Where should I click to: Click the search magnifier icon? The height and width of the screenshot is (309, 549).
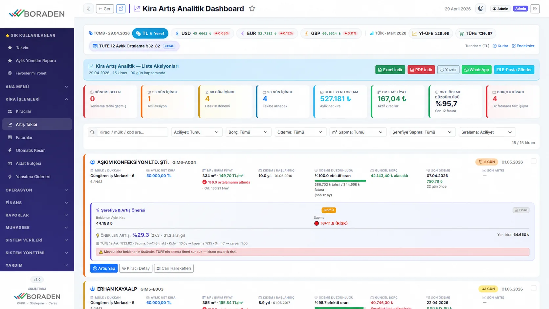93,132
